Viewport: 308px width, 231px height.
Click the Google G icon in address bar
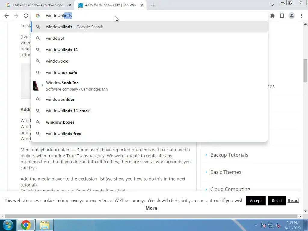(x=38, y=16)
